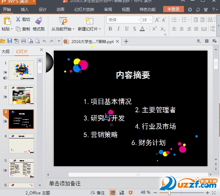This screenshot has width=220, height=196.
Task: Align text right
Action: pyautogui.click(x=189, y=29)
